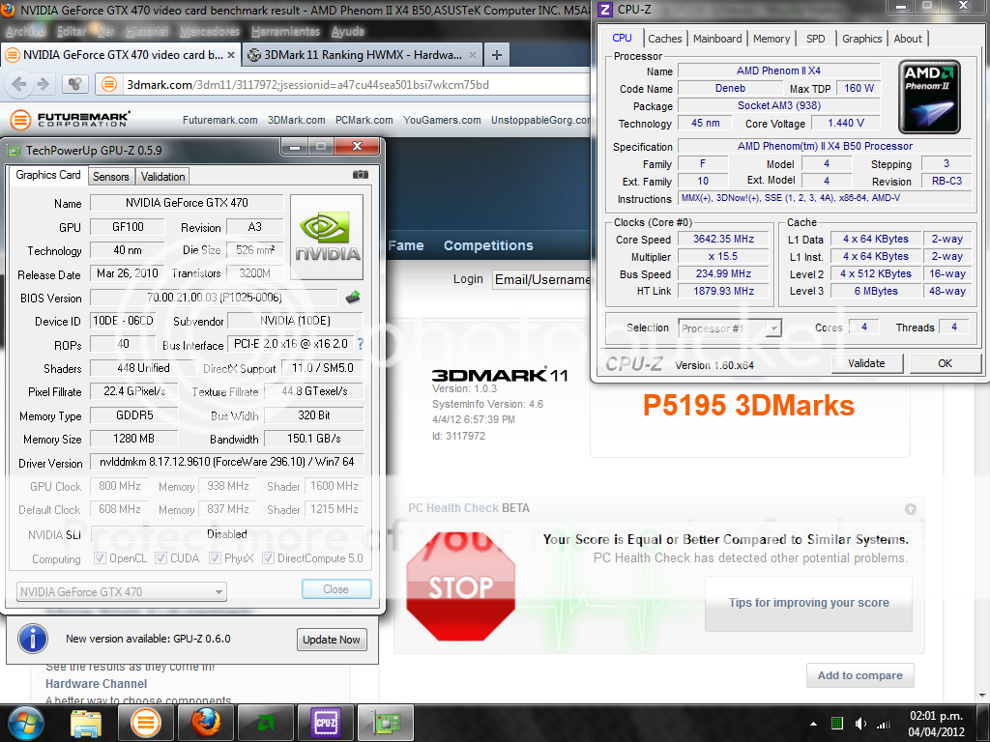
Task: Click the GPU-Z screenshot camera icon
Action: pyautogui.click(x=361, y=175)
